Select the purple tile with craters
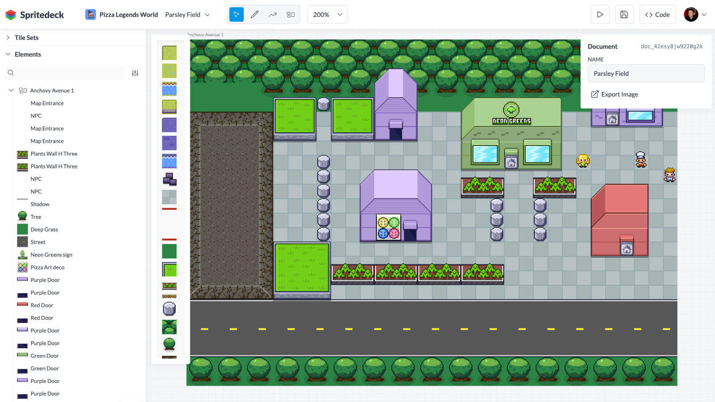The image size is (715, 402). [169, 143]
